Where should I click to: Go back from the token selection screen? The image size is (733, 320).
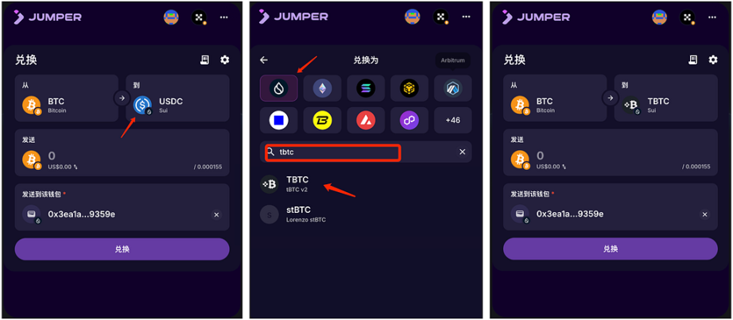[264, 60]
